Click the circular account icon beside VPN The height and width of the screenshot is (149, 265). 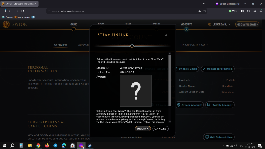click(242, 11)
